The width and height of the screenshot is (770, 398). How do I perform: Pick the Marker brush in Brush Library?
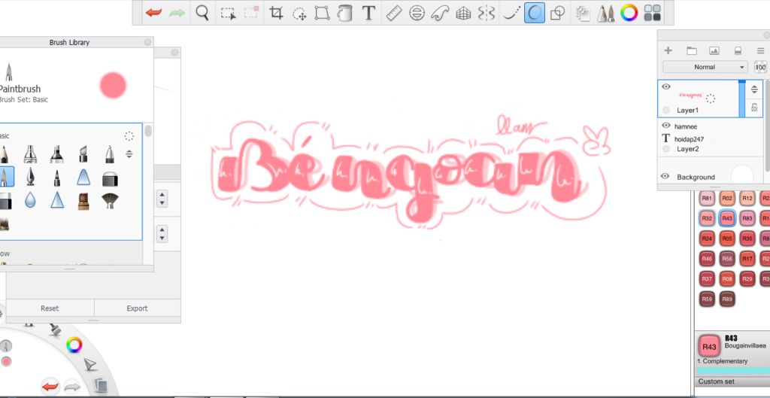57,154
